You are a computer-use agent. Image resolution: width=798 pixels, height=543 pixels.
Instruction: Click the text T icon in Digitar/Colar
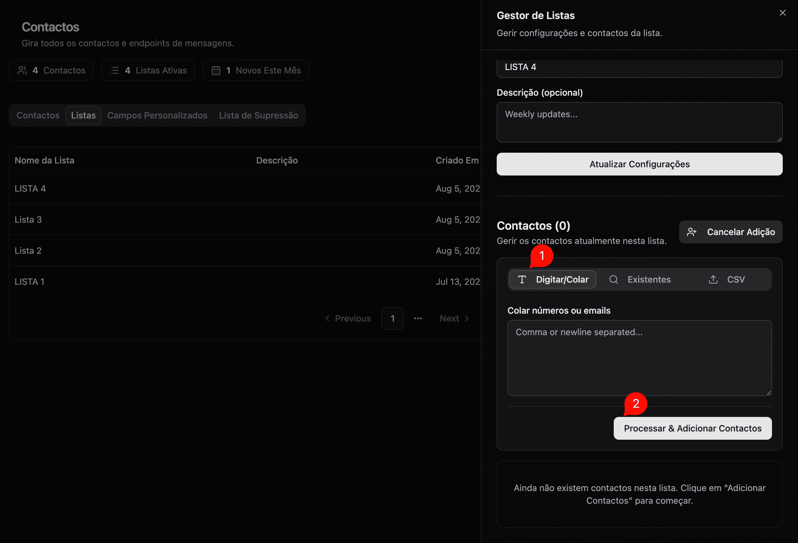tap(522, 279)
